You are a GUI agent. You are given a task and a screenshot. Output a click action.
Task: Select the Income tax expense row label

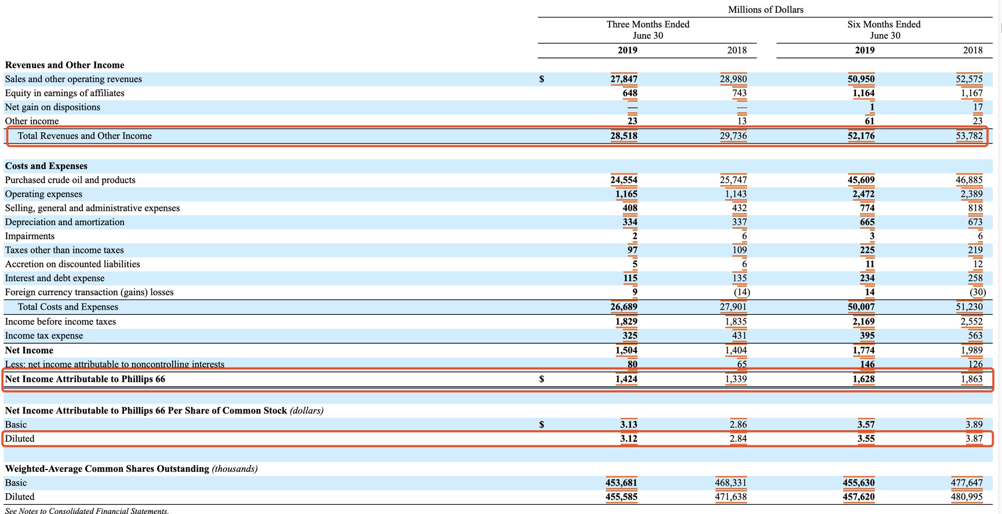tap(44, 336)
